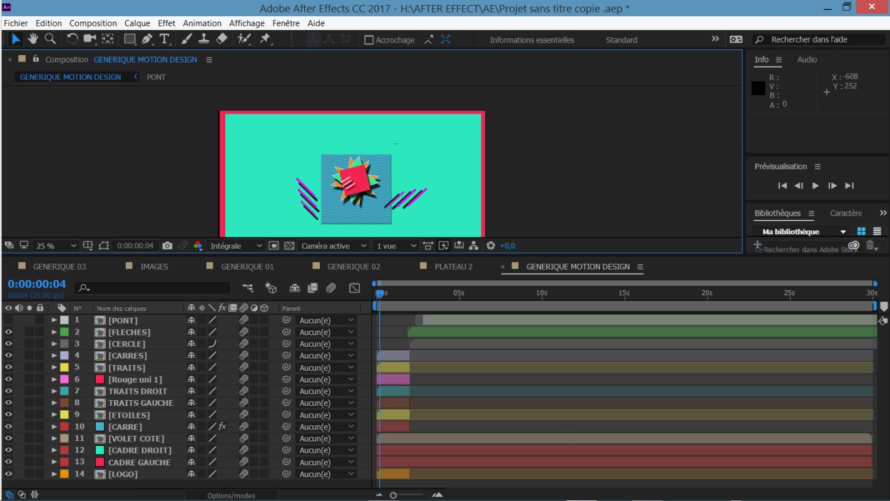This screenshot has width=890, height=501.
Task: Switch to the Standard workspace
Action: pyautogui.click(x=621, y=40)
